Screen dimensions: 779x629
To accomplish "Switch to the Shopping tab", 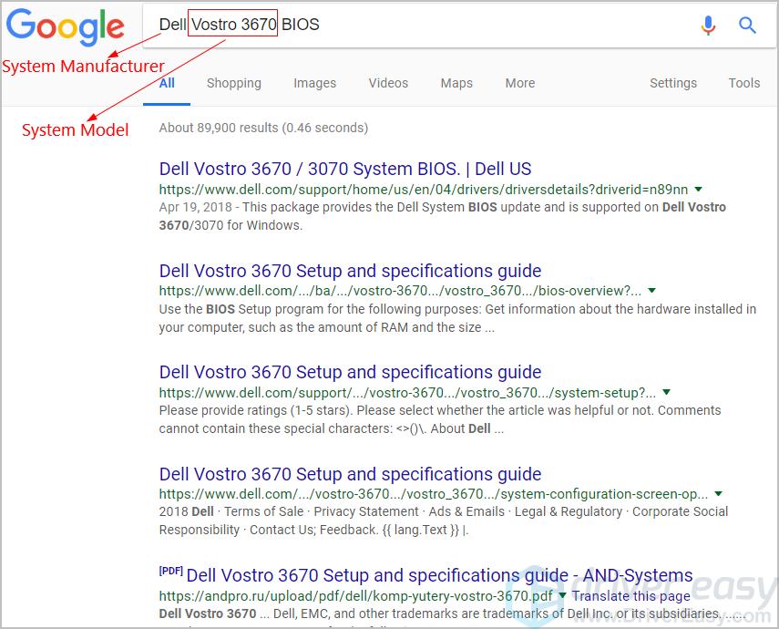I will [x=234, y=83].
